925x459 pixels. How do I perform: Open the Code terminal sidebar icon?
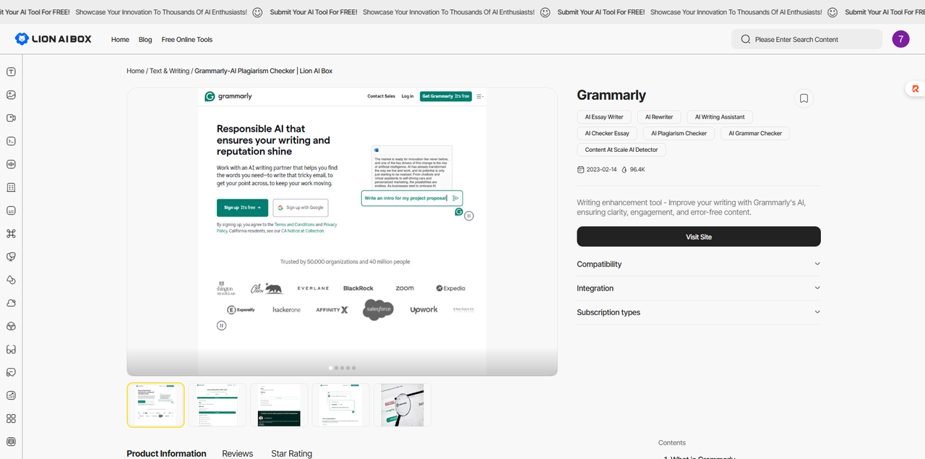tap(11, 141)
